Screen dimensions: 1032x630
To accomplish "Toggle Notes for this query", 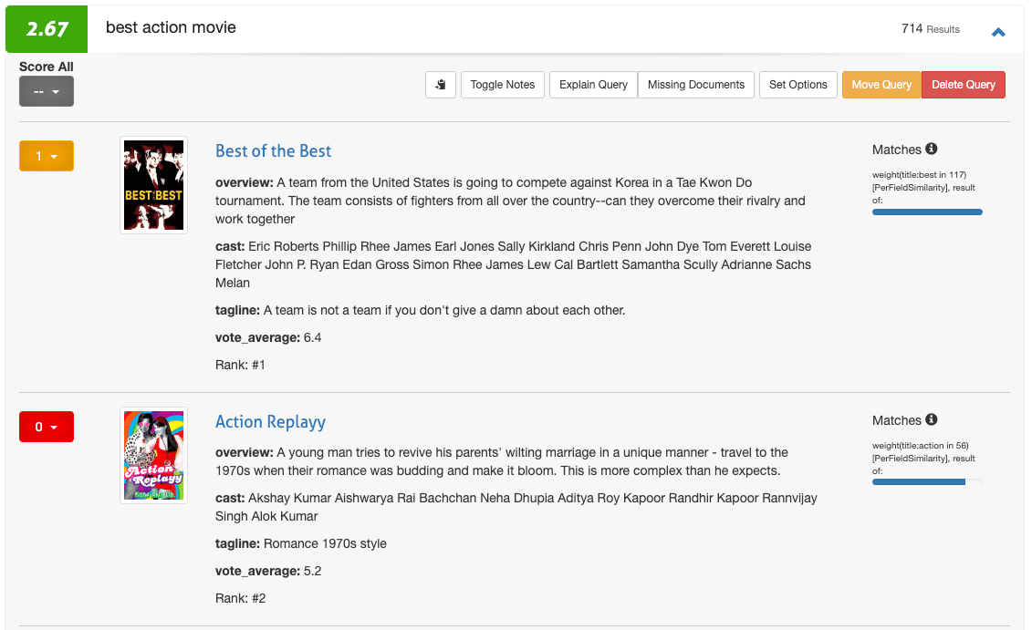I will [x=503, y=85].
